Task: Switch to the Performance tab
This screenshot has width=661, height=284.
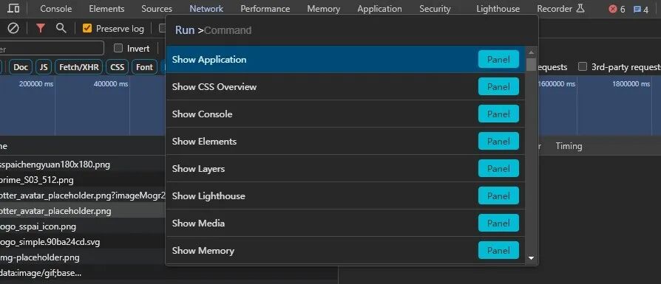Action: [265, 9]
